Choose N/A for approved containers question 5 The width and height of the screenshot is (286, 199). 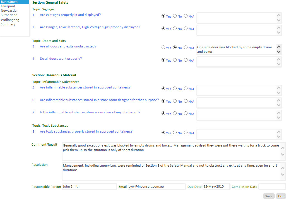tap(186, 88)
